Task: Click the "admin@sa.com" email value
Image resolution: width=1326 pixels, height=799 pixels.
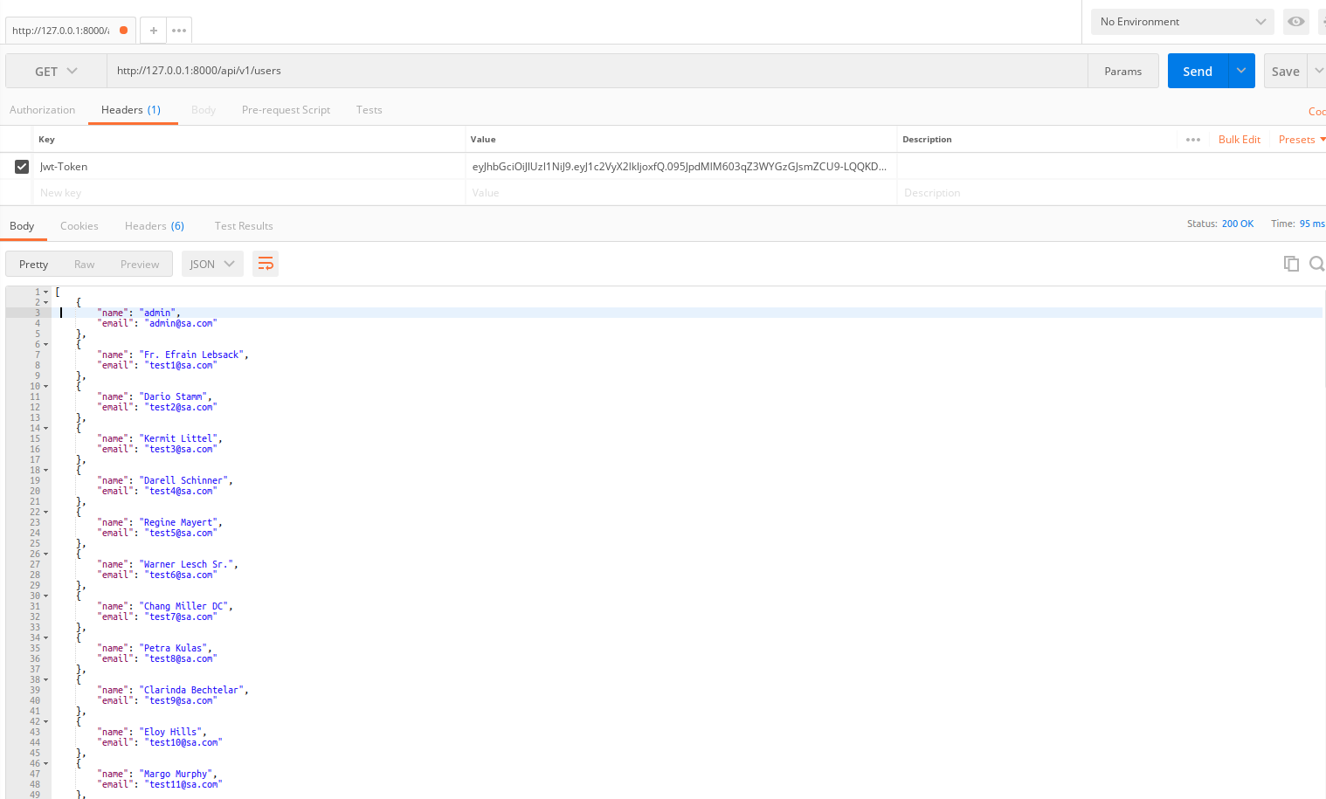Action: (181, 323)
